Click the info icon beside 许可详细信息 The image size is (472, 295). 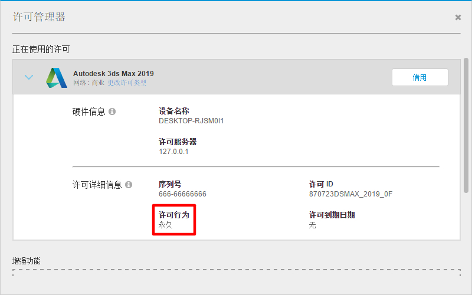(129, 185)
